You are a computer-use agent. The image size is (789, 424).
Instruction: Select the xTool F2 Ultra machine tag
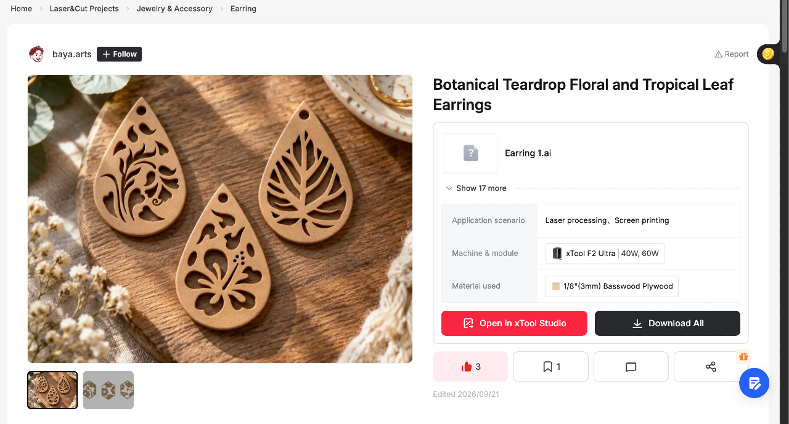[x=605, y=253]
